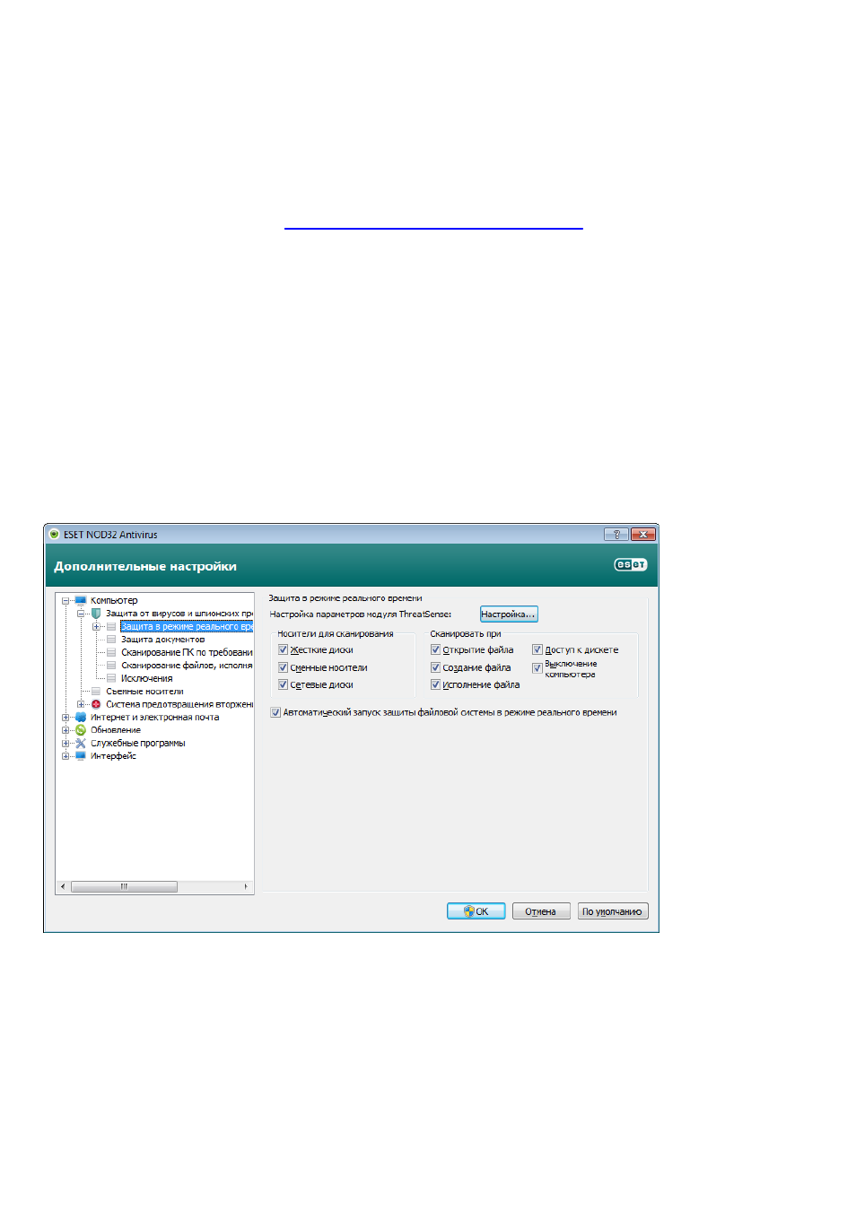This screenshot has width=856, height=1211.
Task: Click the page icon beside Исключения
Action: click(x=111, y=678)
